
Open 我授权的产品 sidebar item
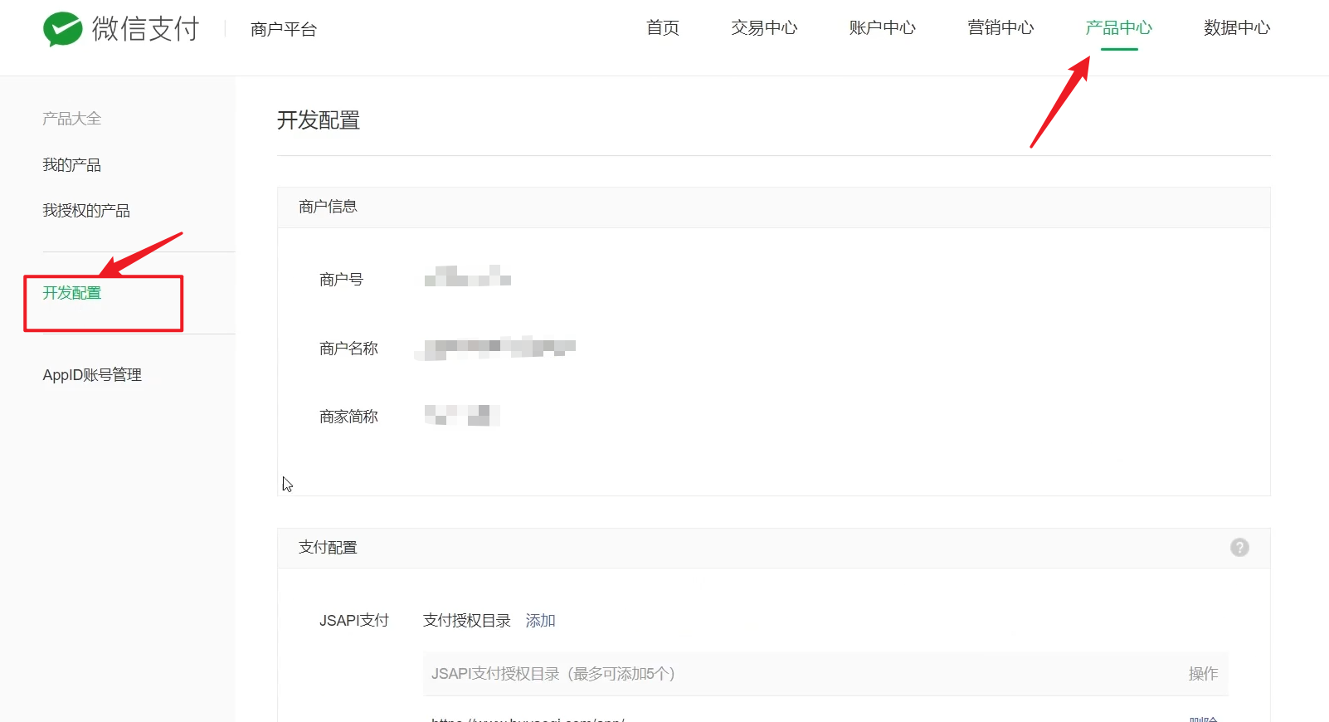click(86, 211)
